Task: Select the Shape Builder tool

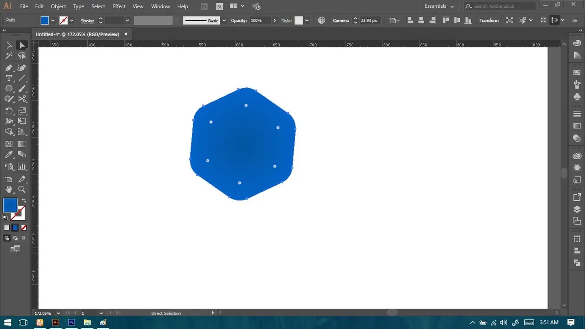Action: (9, 132)
